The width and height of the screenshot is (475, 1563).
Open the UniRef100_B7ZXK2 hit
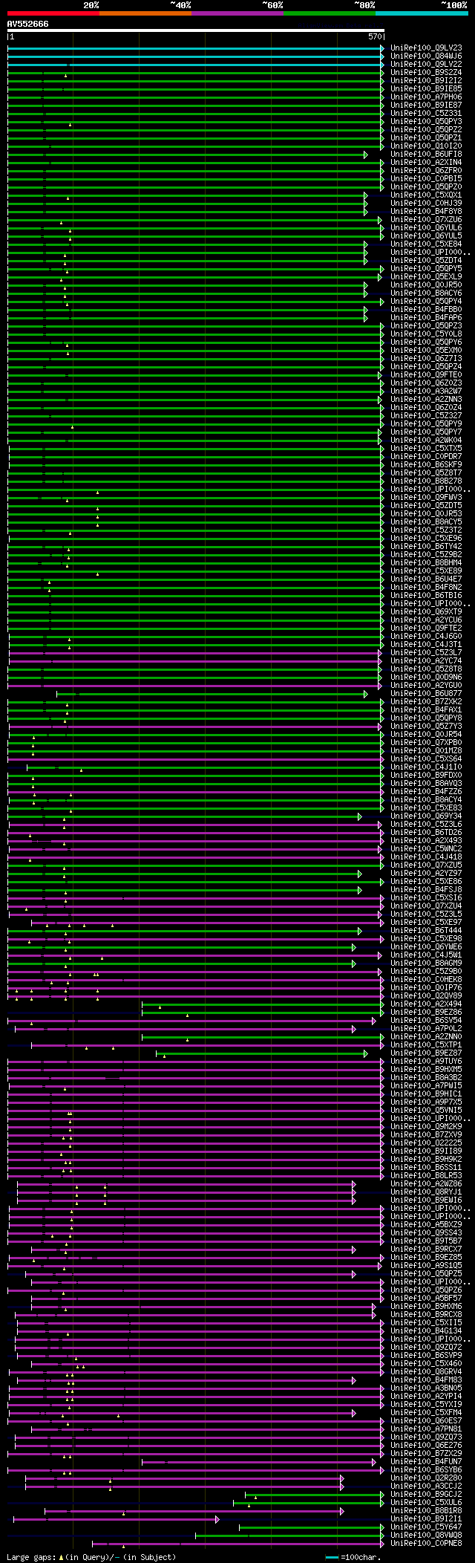426,701
